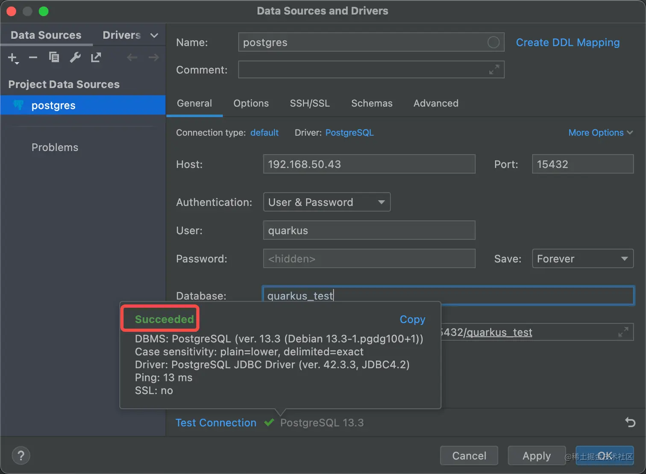Open the Authentication dropdown
Viewport: 646px width, 474px height.
pos(327,202)
